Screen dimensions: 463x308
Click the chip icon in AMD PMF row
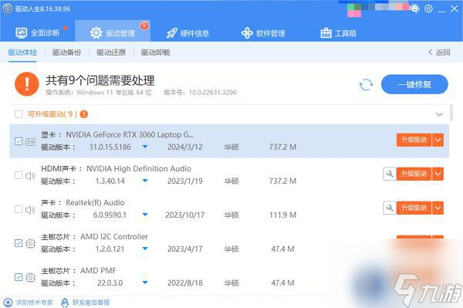(30, 278)
